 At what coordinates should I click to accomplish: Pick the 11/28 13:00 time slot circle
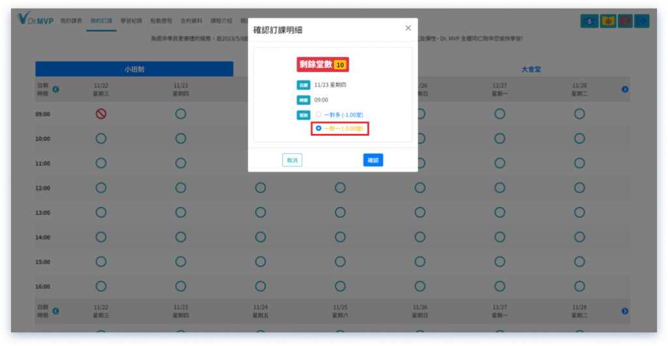(579, 212)
